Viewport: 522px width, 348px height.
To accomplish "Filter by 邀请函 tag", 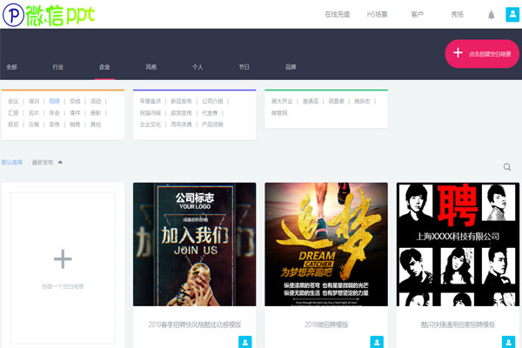I will (311, 101).
